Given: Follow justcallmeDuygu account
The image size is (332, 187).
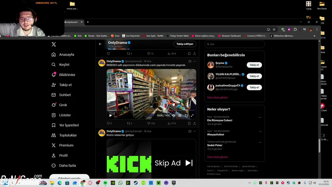Looking at the screenshot, I should (254, 87).
